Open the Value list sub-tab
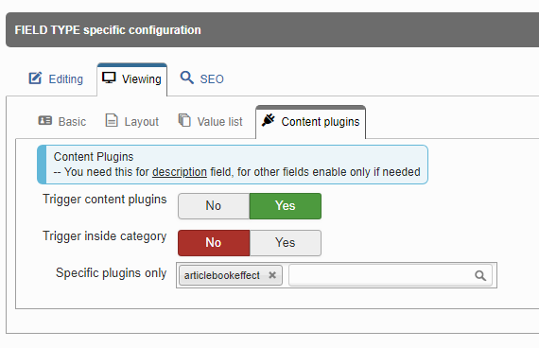Image resolution: width=539 pixels, height=348 pixels. 210,121
